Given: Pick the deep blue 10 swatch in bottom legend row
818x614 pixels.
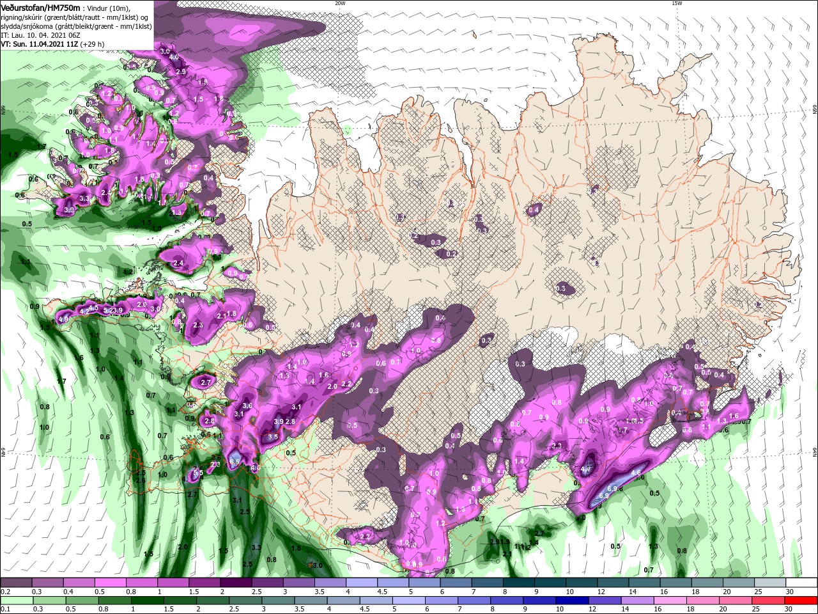Looking at the screenshot, I should 572,600.
